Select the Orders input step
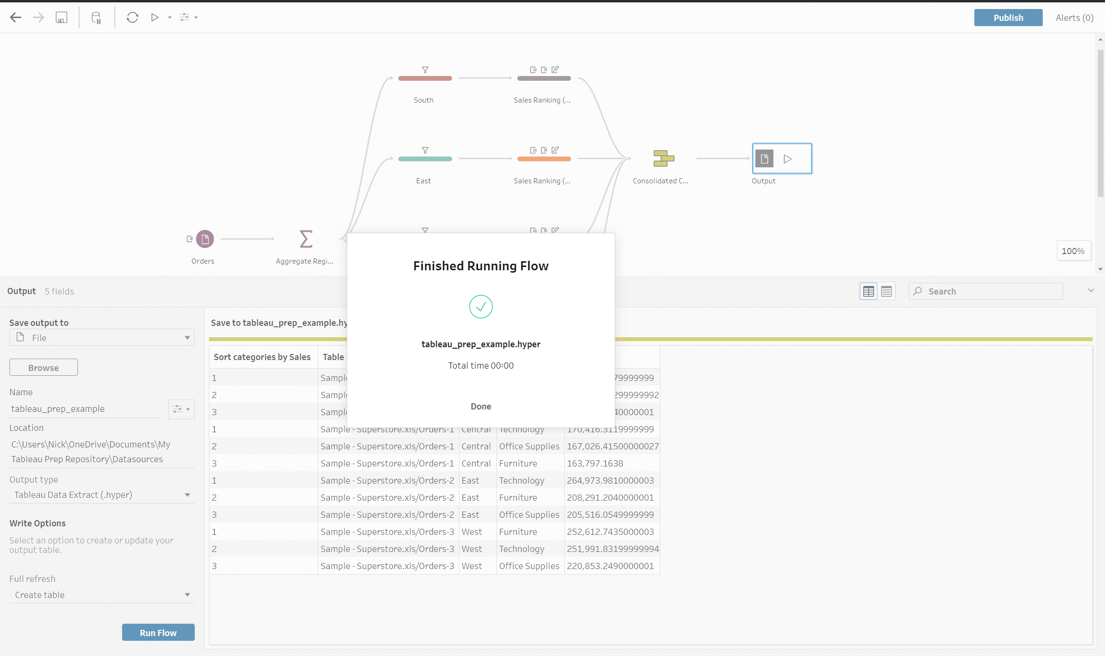Screen dimensions: 1105x656 point(205,239)
